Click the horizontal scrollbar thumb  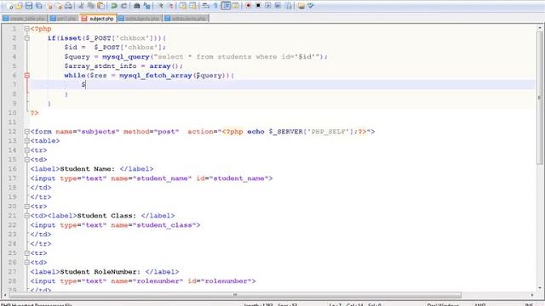point(235,295)
